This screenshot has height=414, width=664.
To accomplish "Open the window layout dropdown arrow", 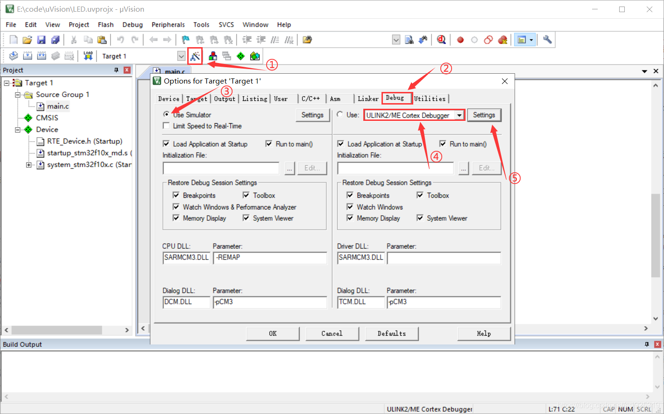I will [531, 40].
